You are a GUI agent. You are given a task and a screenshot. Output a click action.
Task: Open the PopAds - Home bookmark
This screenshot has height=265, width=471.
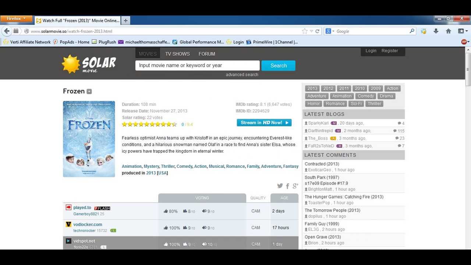click(71, 42)
